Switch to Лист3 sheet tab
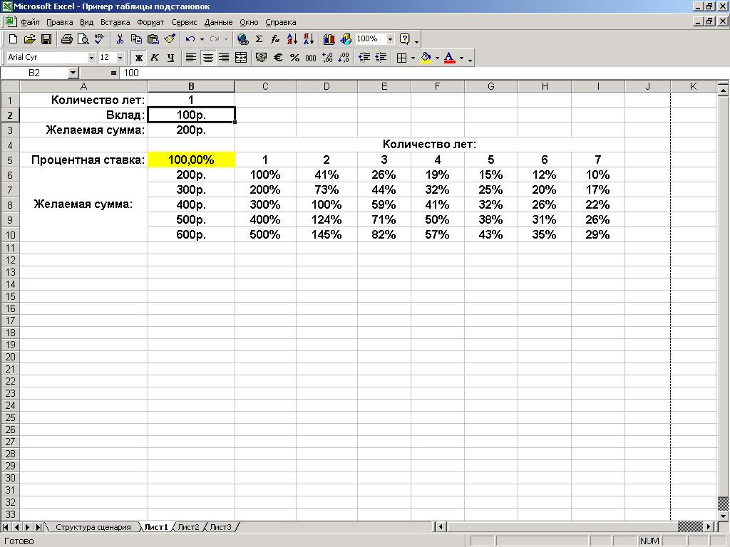This screenshot has height=547, width=730. 220,527
